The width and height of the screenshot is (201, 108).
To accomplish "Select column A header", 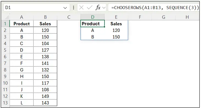I will pyautogui.click(x=21, y=17).
